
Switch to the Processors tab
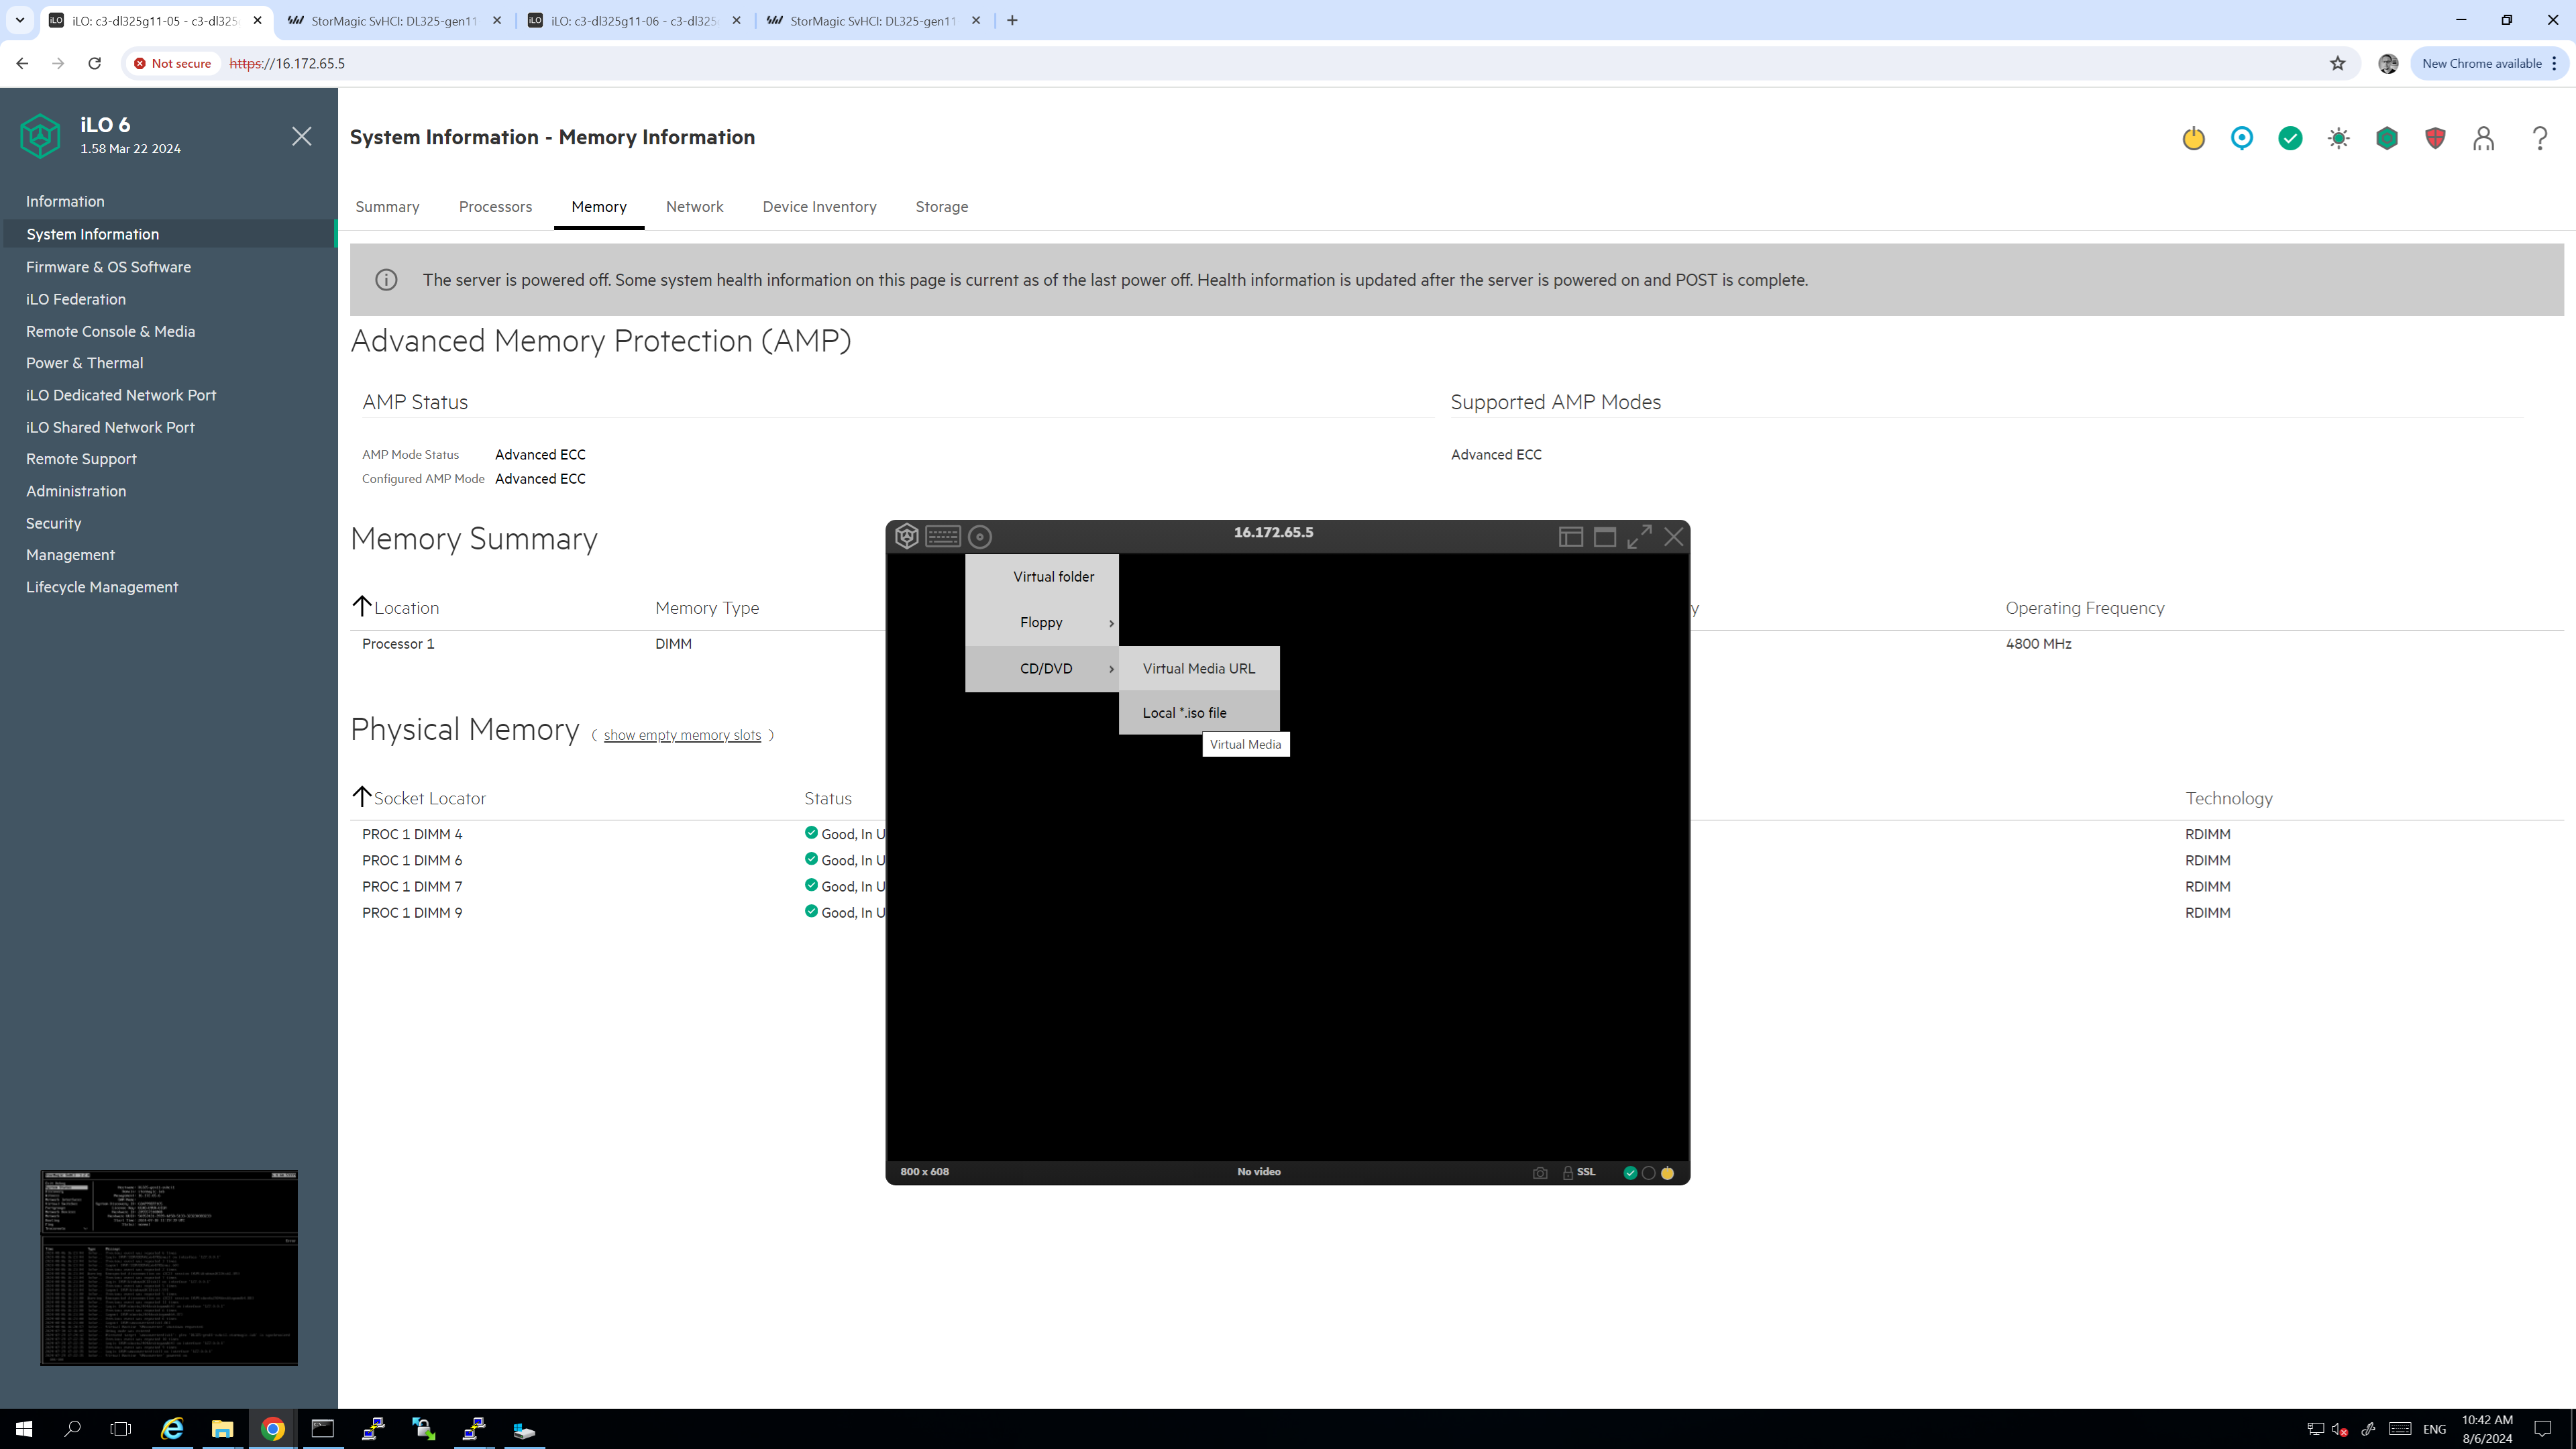pos(495,206)
